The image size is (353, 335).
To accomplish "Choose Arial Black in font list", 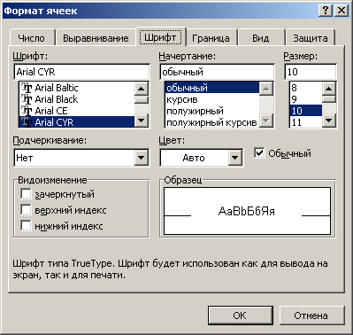I will coord(77,99).
